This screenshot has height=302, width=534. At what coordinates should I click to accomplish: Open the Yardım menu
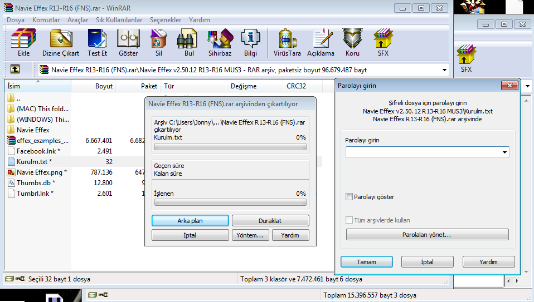click(x=200, y=20)
